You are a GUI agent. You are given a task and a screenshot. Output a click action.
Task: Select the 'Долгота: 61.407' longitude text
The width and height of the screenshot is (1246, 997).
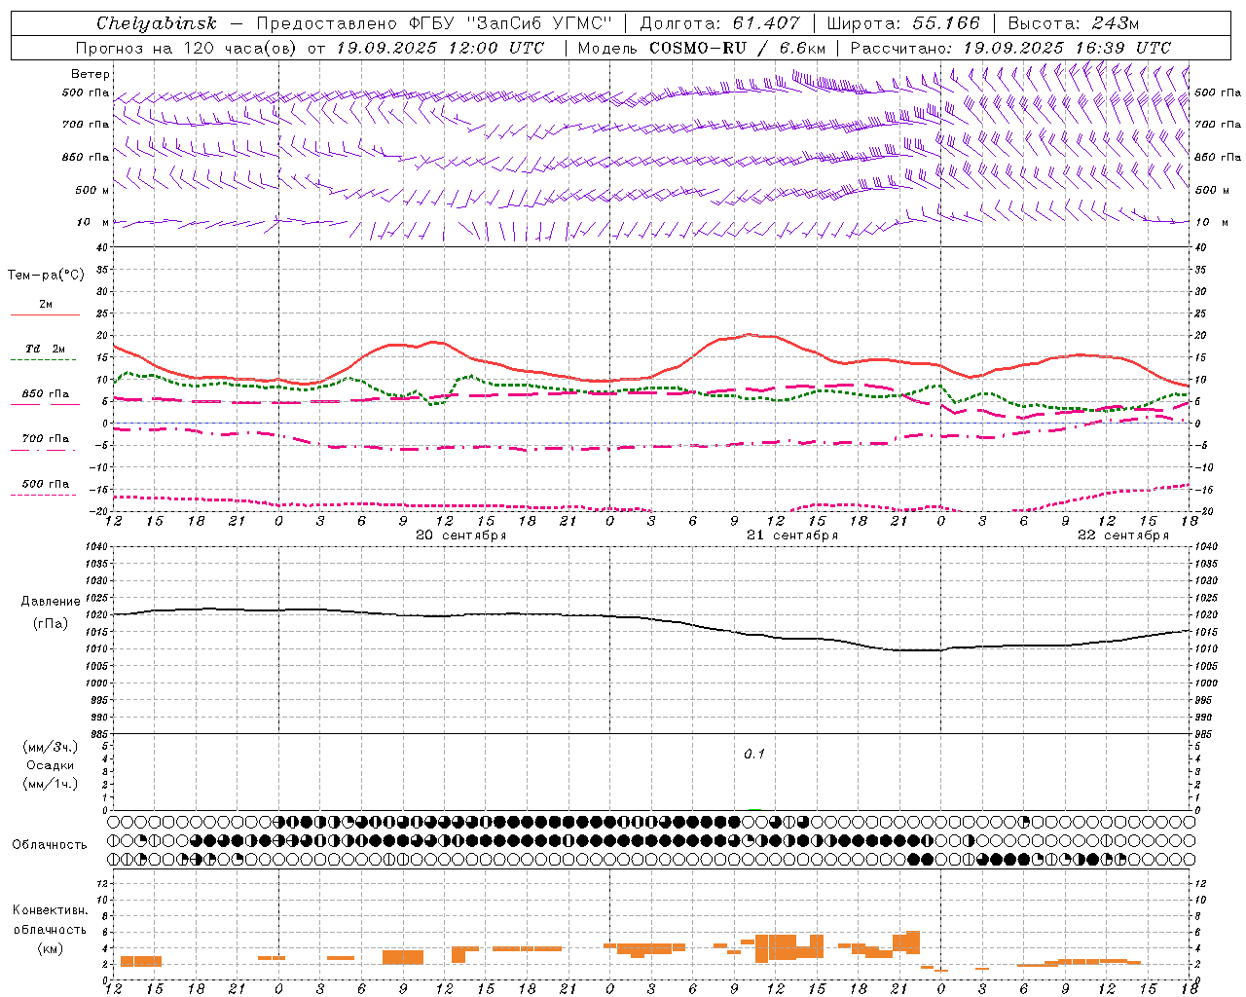coord(719,23)
